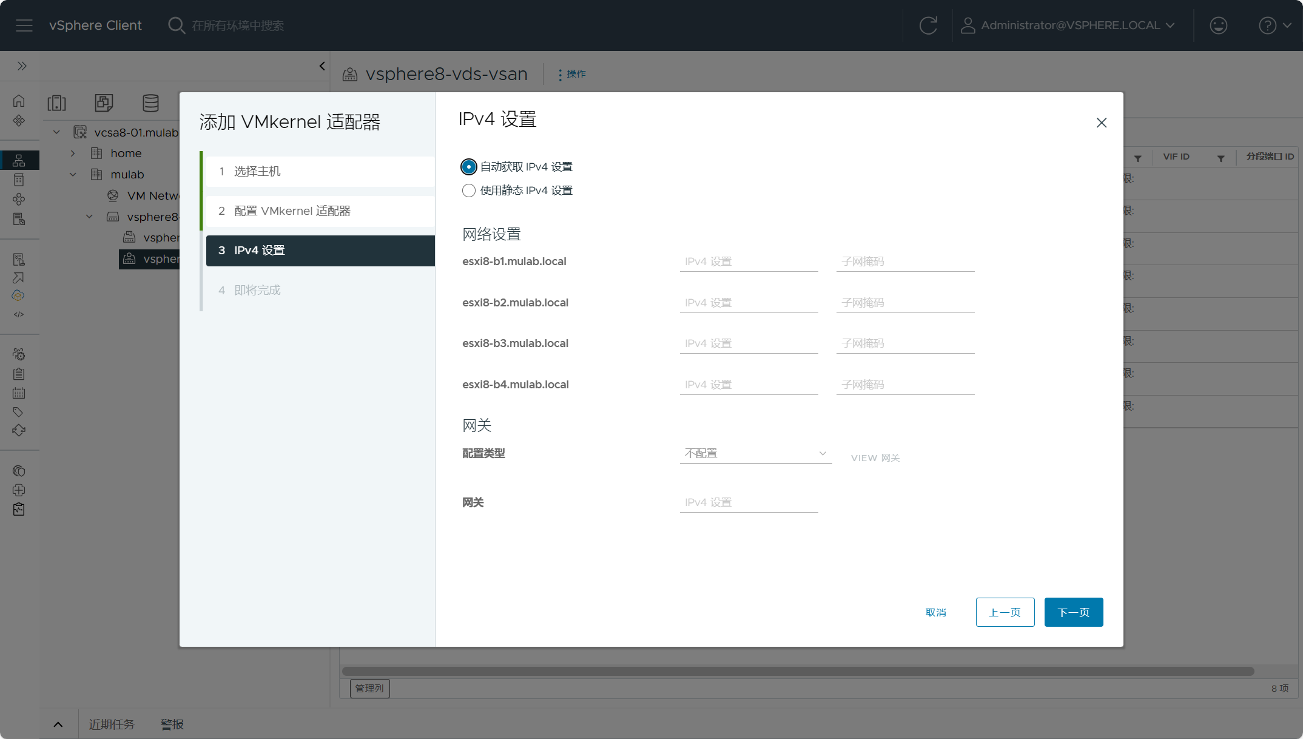Choose use static IPv4 settings radio
This screenshot has width=1303, height=739.
click(x=468, y=191)
